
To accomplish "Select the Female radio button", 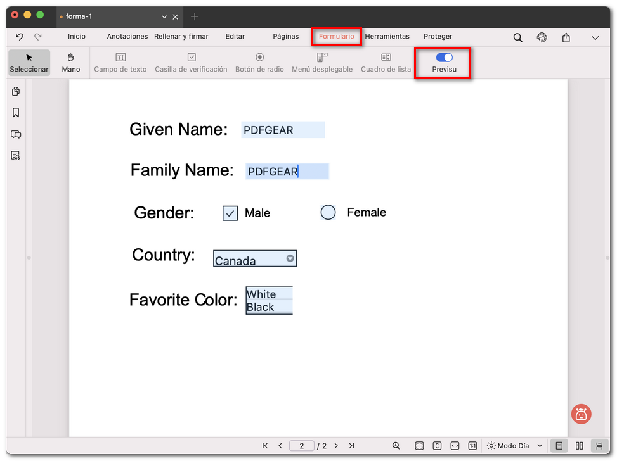I will 328,213.
